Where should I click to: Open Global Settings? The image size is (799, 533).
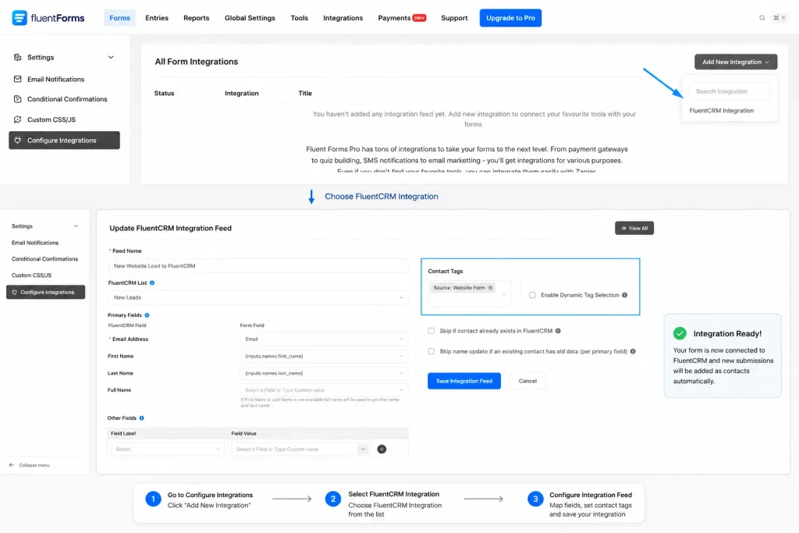tap(250, 18)
